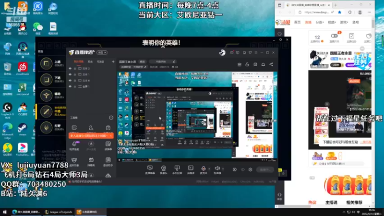
Task: Open browser profile avatar icon
Action: 360,12
